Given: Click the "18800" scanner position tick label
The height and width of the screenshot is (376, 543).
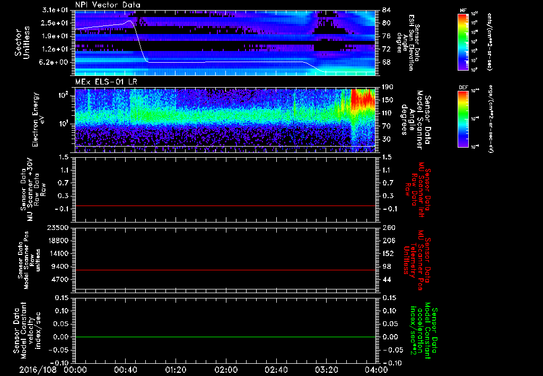Looking at the screenshot, I should [58, 241].
